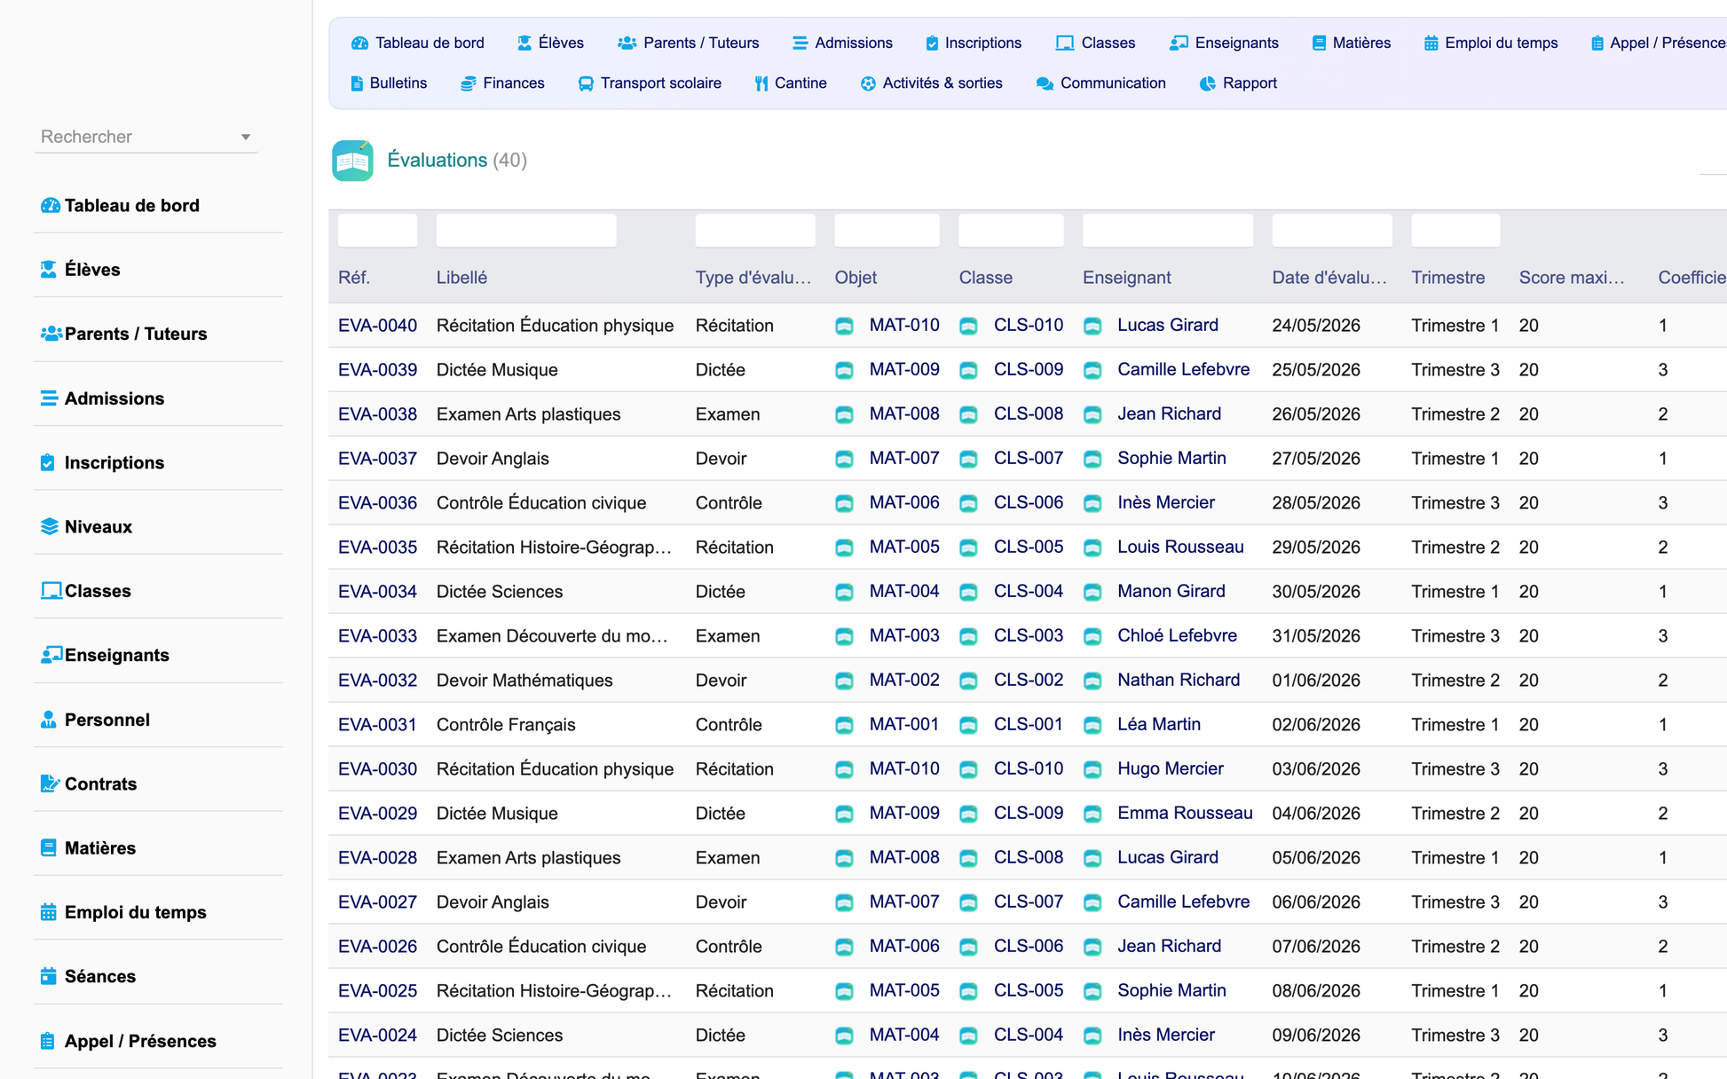Click the Date d'évaluation filter field
Viewport: 1727px width, 1079px height.
[x=1332, y=231]
